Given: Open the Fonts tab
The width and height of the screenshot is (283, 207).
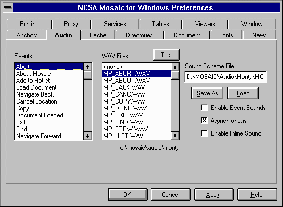Looking at the screenshot, I should tap(226, 35).
